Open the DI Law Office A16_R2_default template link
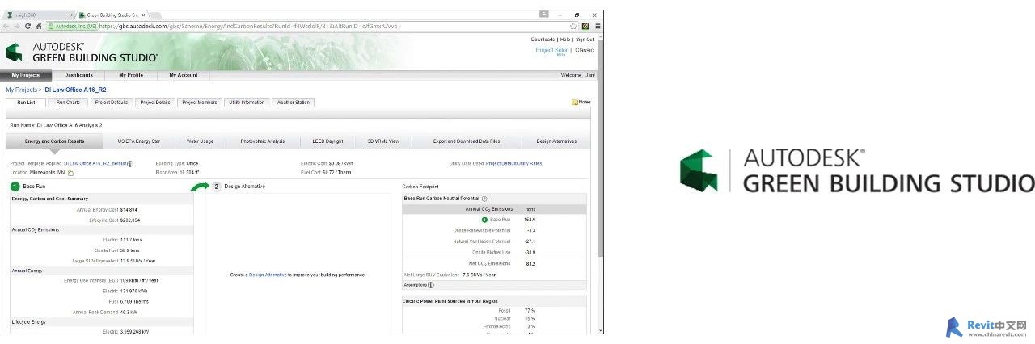 tap(95, 164)
